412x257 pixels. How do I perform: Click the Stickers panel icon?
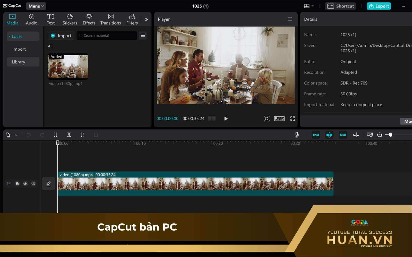tap(70, 20)
